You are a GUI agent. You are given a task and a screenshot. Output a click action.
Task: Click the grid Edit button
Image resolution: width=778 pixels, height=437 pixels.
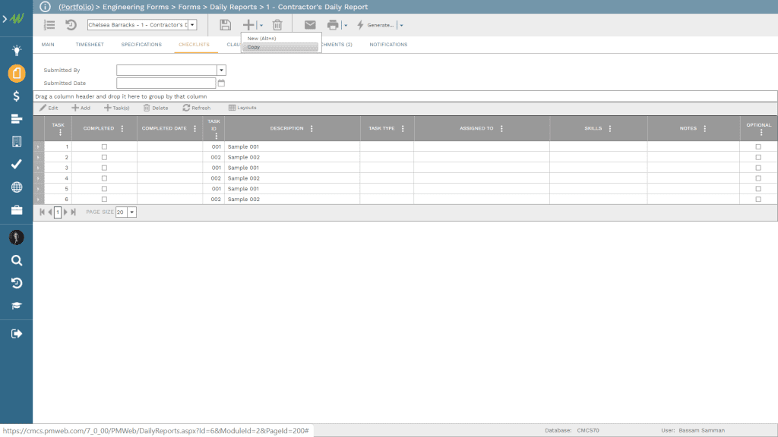[x=49, y=108]
